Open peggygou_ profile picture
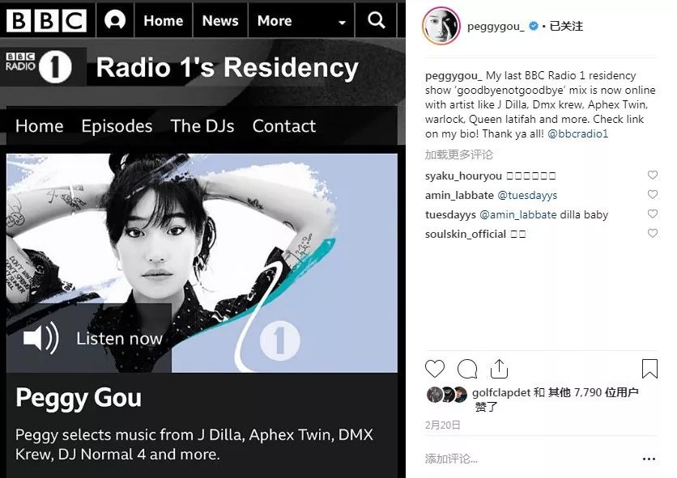 click(441, 26)
